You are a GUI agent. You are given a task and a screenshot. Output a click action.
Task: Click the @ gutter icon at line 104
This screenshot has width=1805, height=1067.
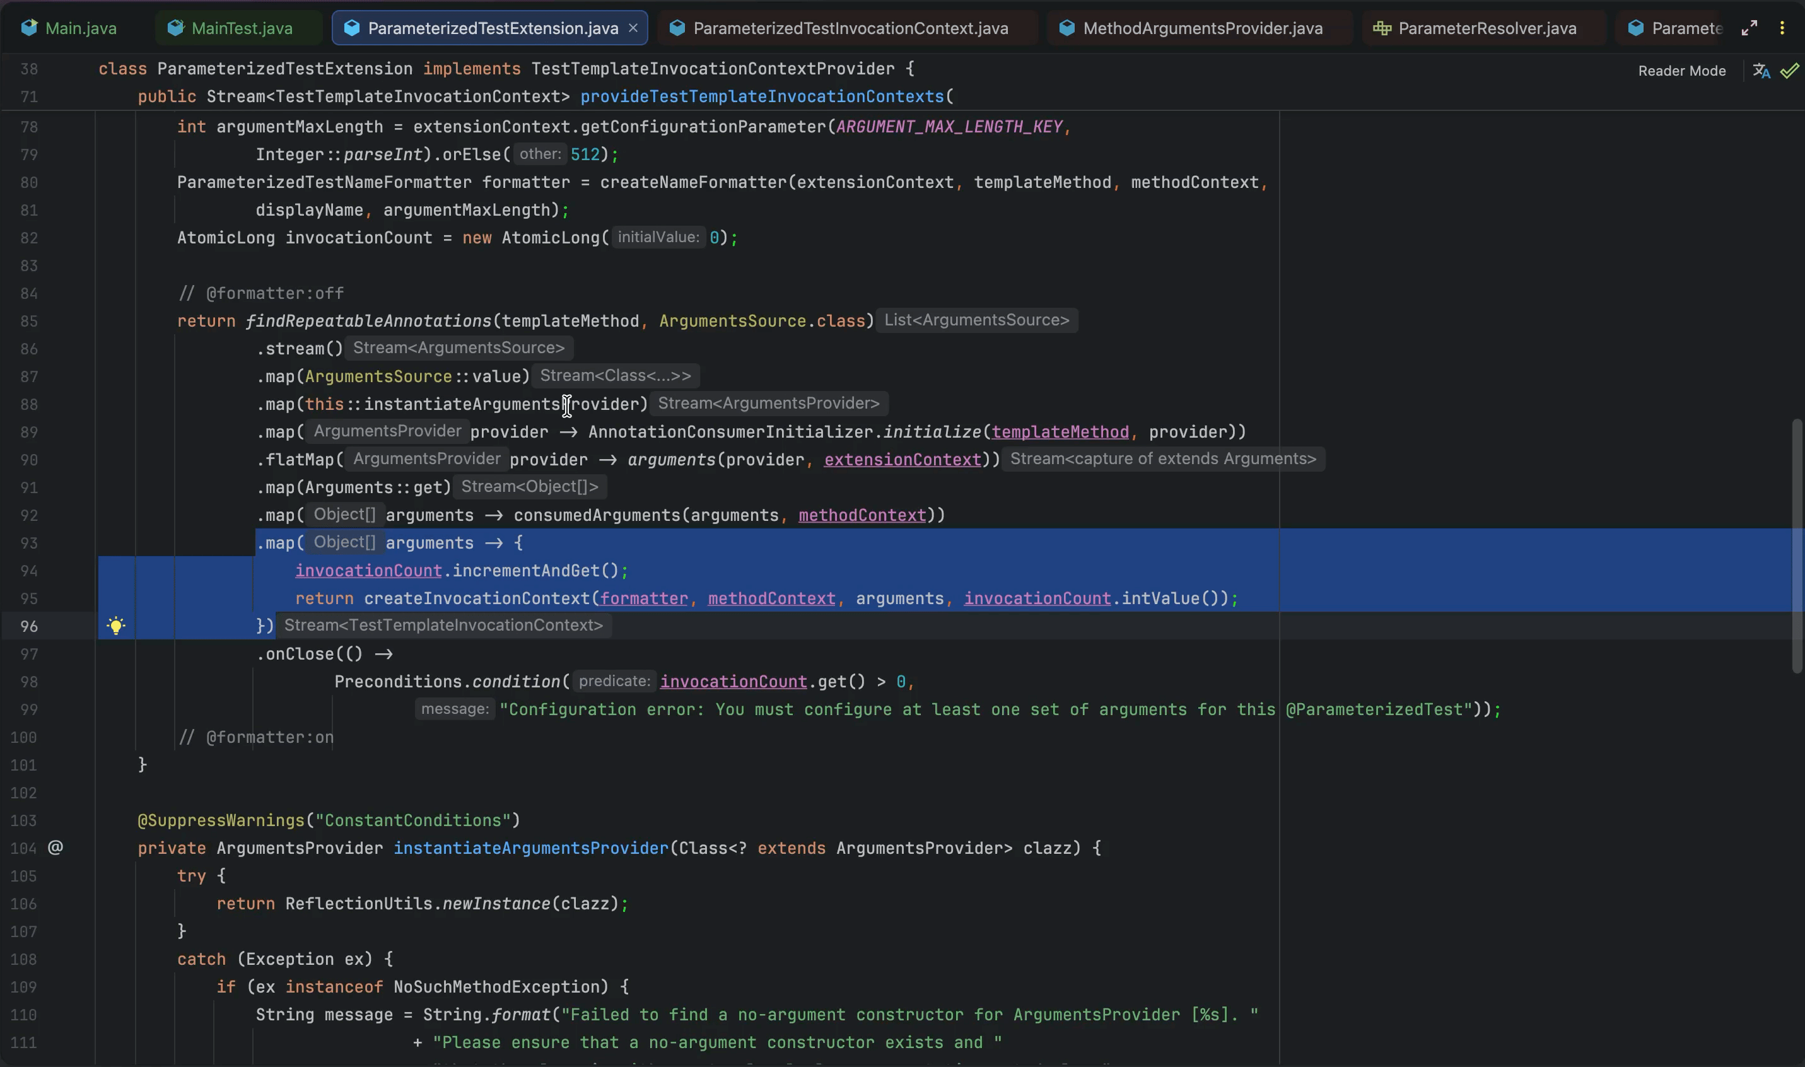55,848
